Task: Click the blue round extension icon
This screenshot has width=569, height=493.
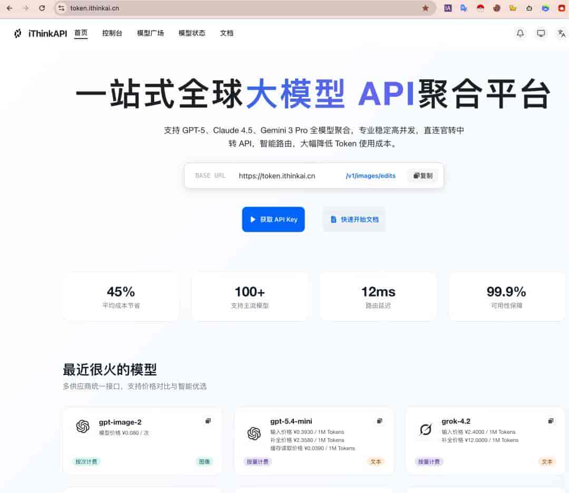Action: point(545,8)
